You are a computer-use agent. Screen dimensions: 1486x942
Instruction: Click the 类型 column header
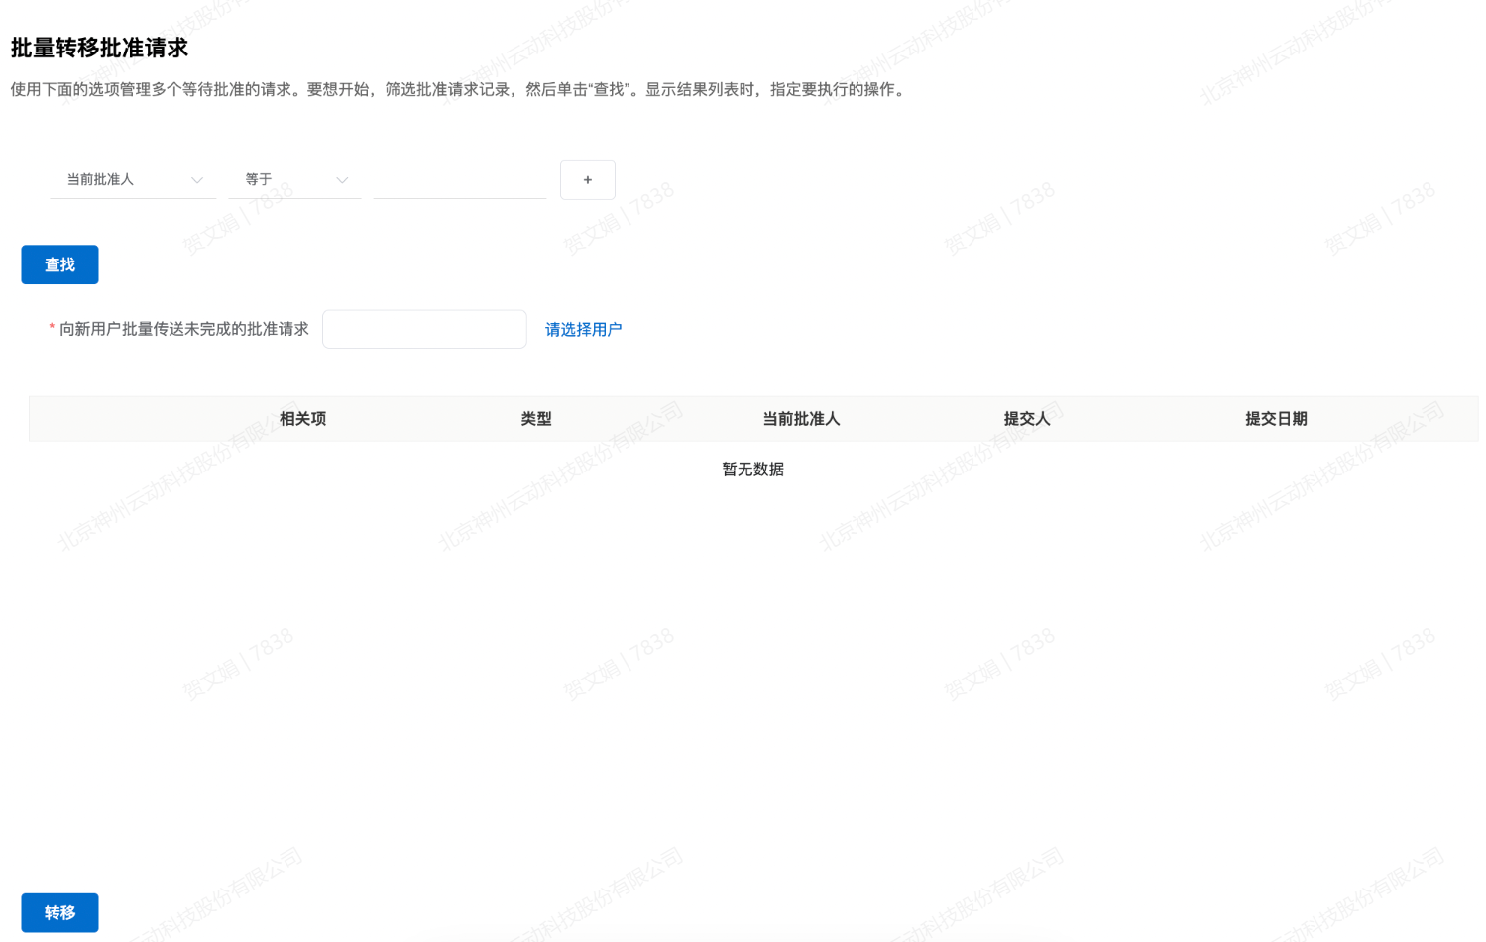point(536,419)
